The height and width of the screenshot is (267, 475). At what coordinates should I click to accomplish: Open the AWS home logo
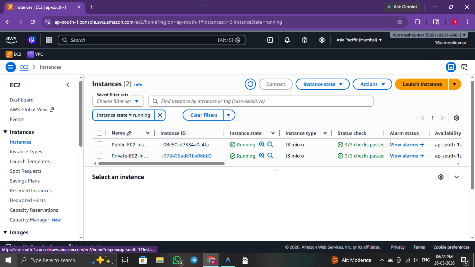pyautogui.click(x=11, y=40)
